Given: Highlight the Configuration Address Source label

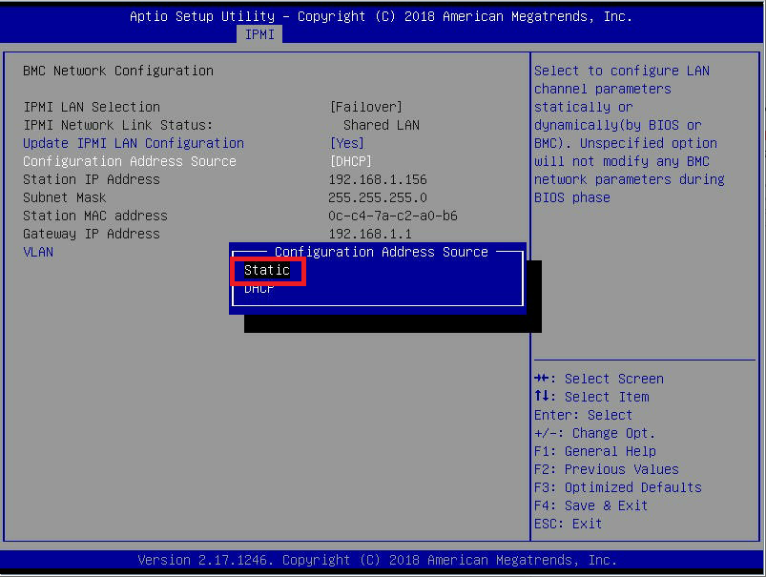Looking at the screenshot, I should [x=130, y=161].
